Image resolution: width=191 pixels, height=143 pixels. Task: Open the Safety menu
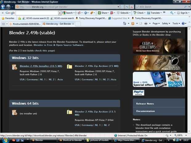[166, 23]
